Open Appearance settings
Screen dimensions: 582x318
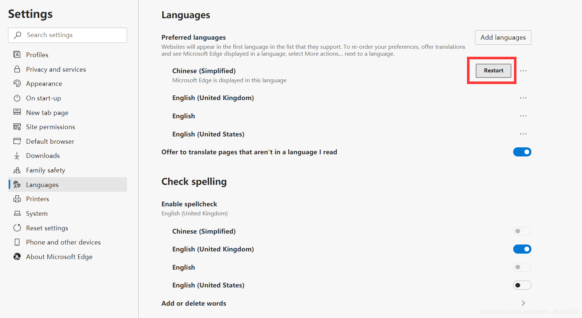[x=68, y=83]
